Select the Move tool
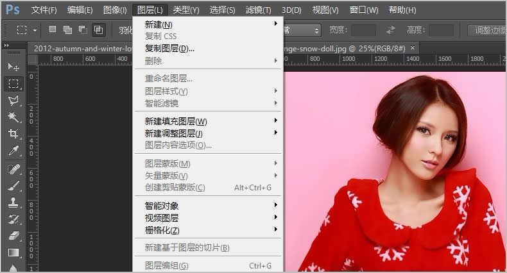The image size is (507, 273). pyautogui.click(x=13, y=67)
